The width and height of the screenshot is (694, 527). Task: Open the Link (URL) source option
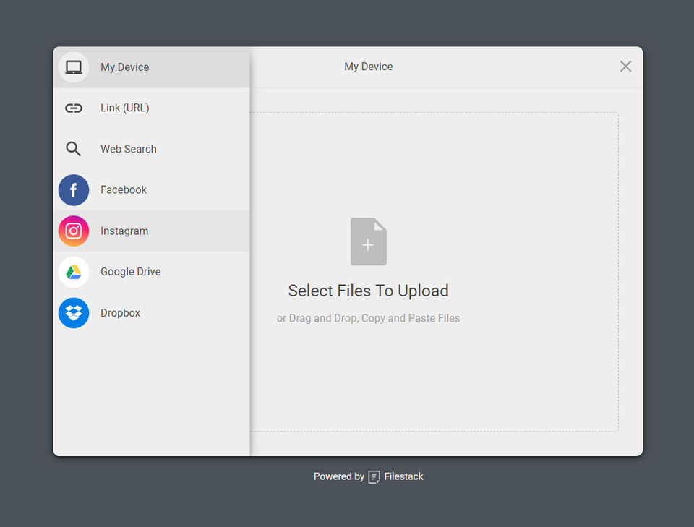(125, 108)
